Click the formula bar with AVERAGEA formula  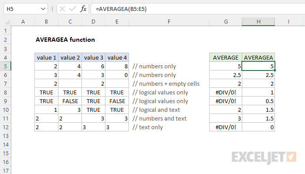[198, 9]
